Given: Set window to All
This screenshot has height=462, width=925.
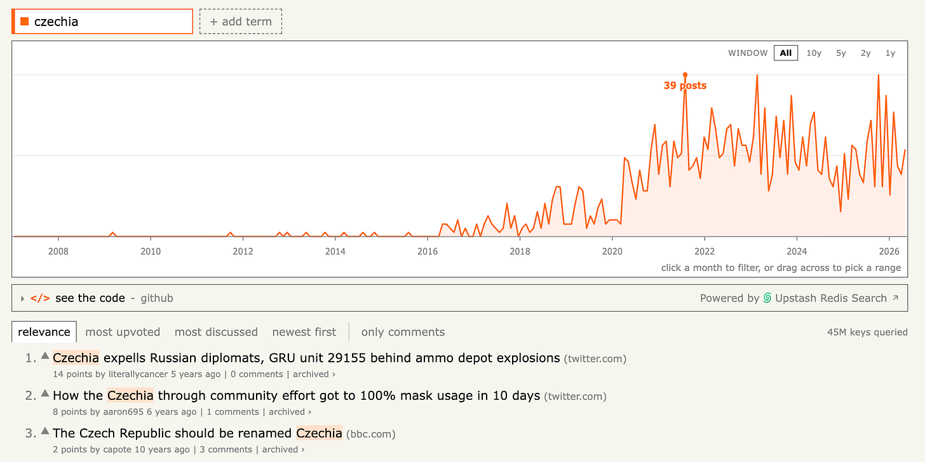Looking at the screenshot, I should click(786, 53).
